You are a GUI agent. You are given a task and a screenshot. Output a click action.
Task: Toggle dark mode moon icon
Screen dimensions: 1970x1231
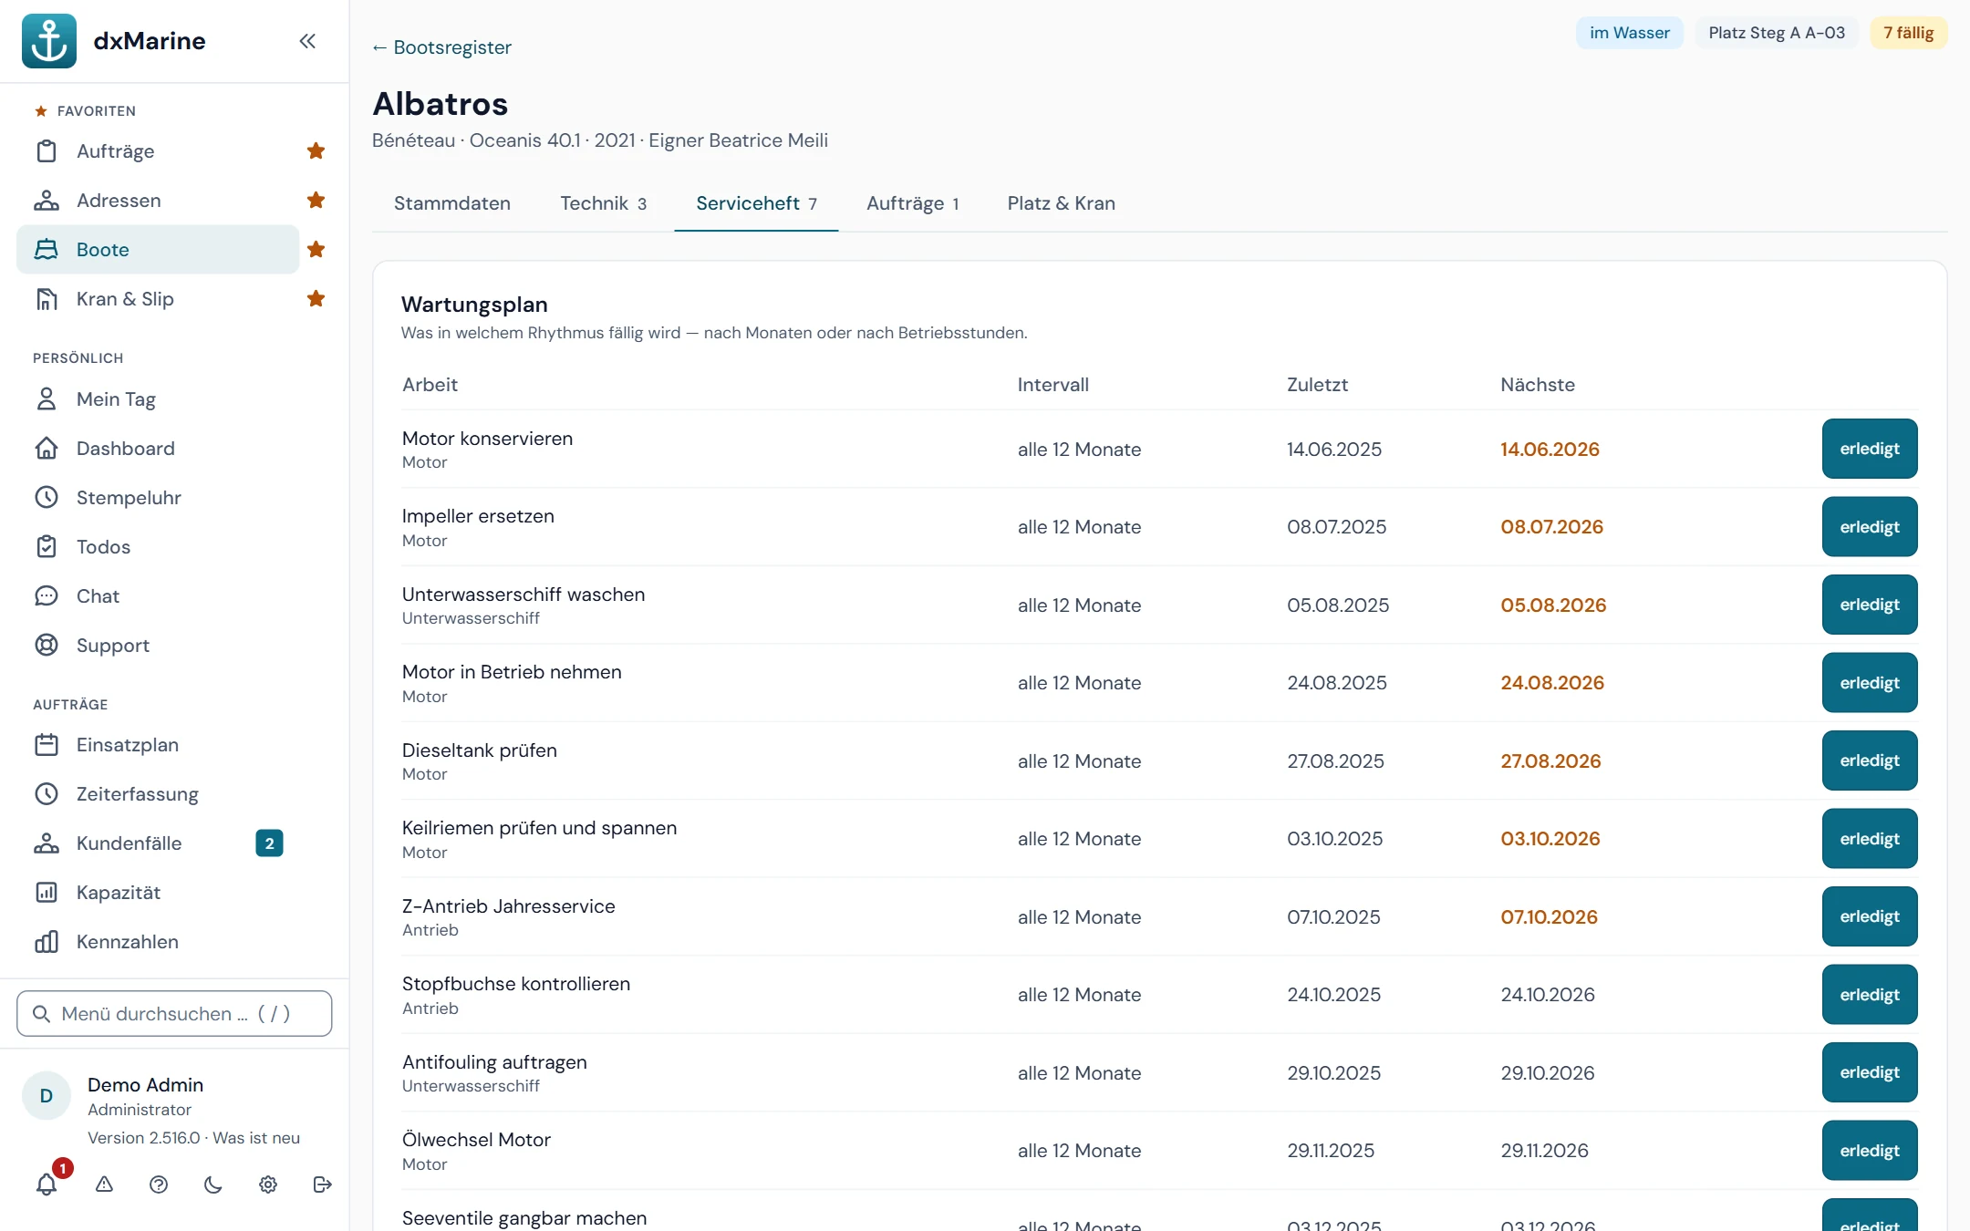pyautogui.click(x=213, y=1184)
